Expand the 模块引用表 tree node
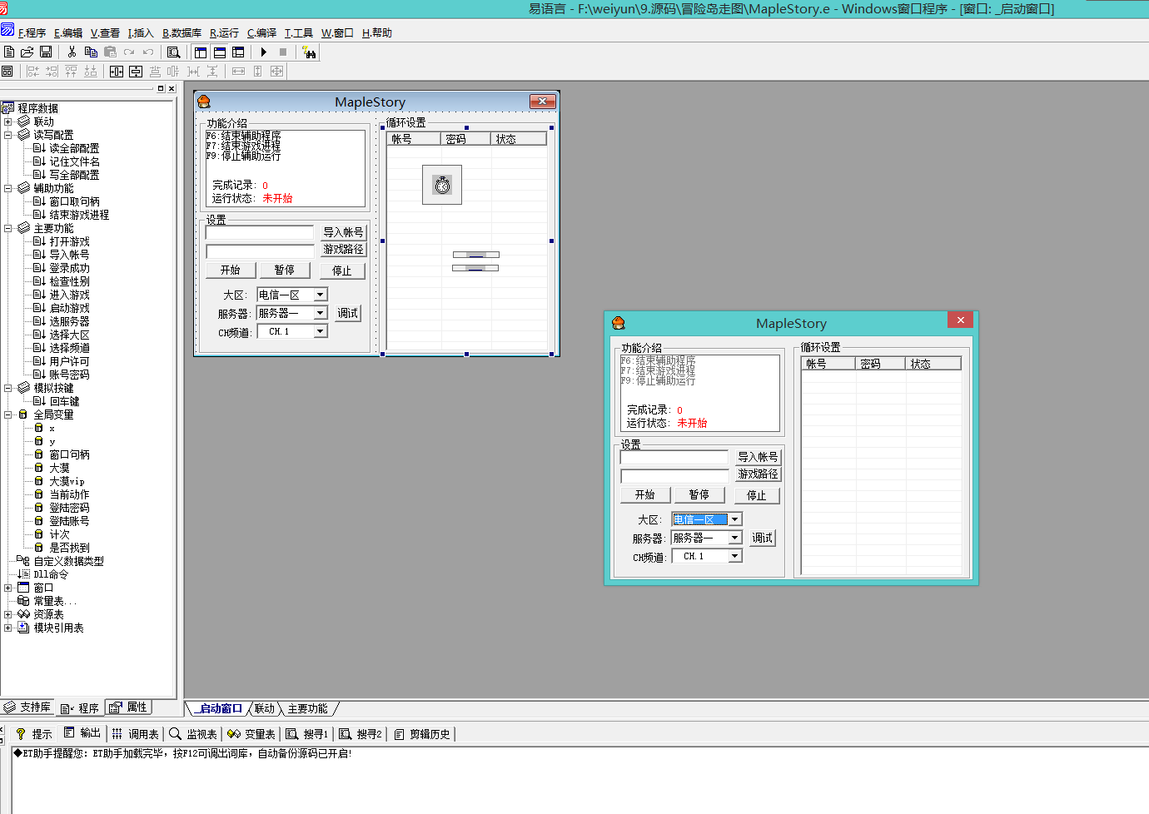1149x814 pixels. (x=8, y=628)
